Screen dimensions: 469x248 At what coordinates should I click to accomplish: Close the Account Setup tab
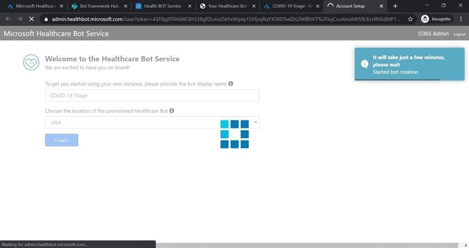[x=382, y=6]
